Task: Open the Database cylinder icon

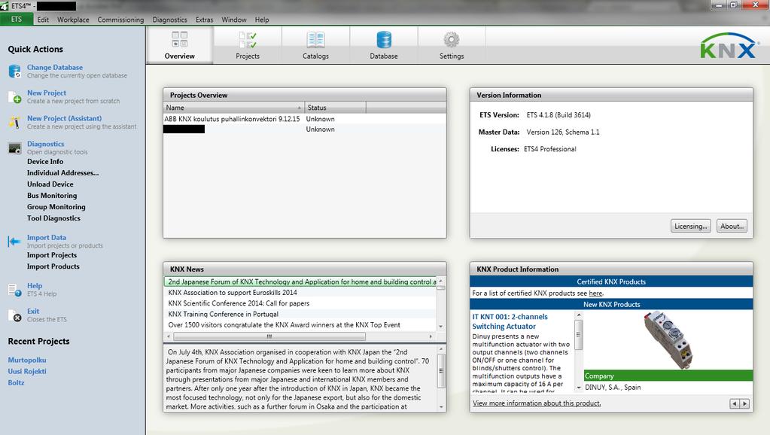Action: [384, 39]
